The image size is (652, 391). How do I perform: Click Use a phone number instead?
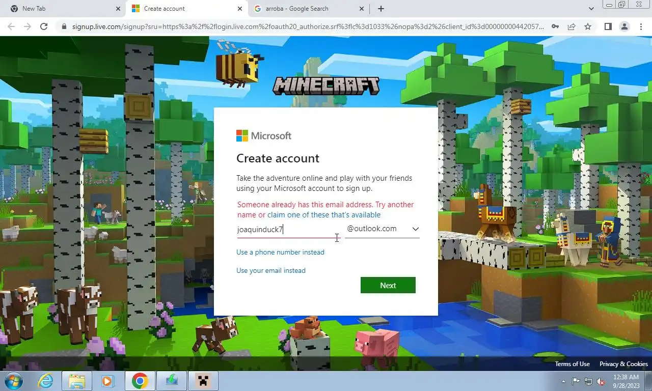point(280,252)
